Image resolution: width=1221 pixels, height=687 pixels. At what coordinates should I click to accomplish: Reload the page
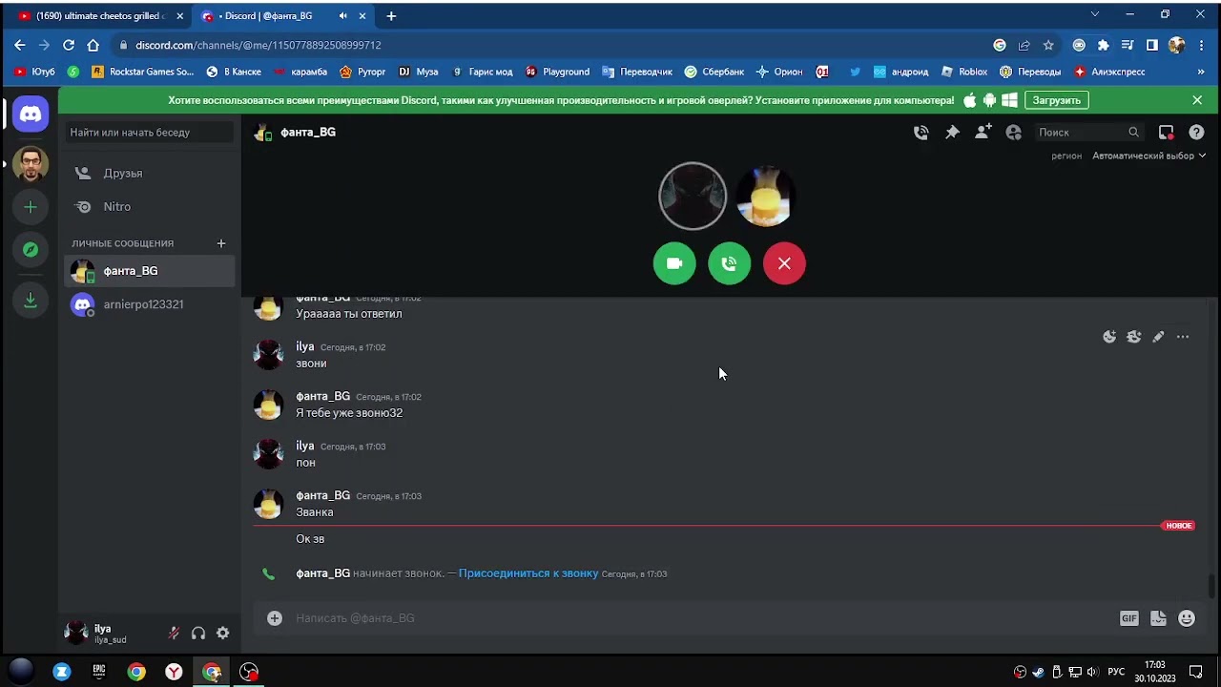(x=69, y=45)
